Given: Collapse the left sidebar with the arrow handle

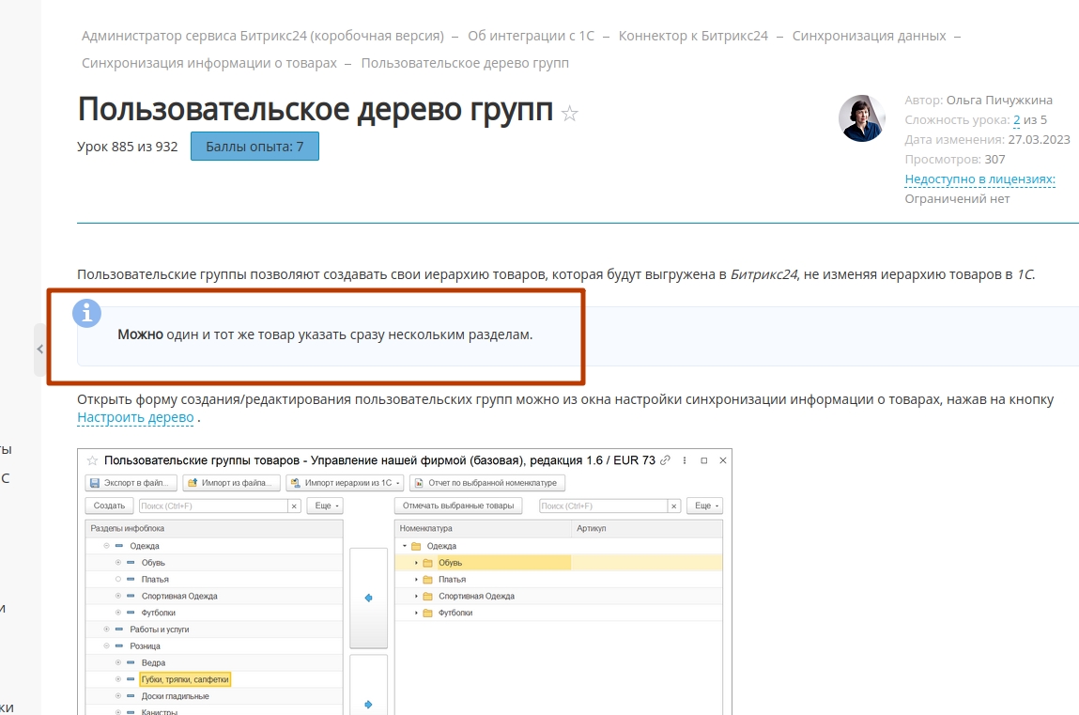Looking at the screenshot, I should click(x=39, y=349).
